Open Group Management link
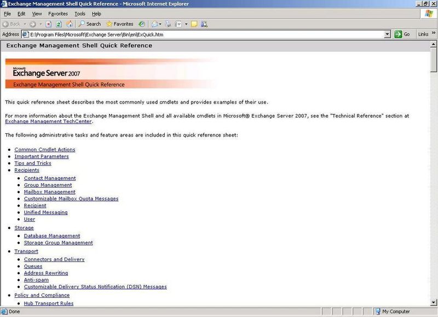 48,185
